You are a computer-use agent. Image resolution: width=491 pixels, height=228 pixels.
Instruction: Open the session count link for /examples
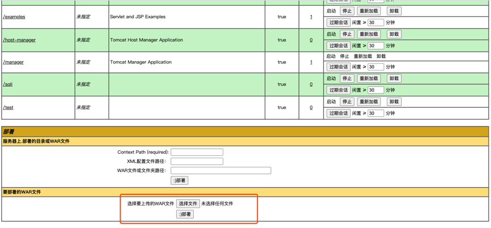tap(311, 17)
